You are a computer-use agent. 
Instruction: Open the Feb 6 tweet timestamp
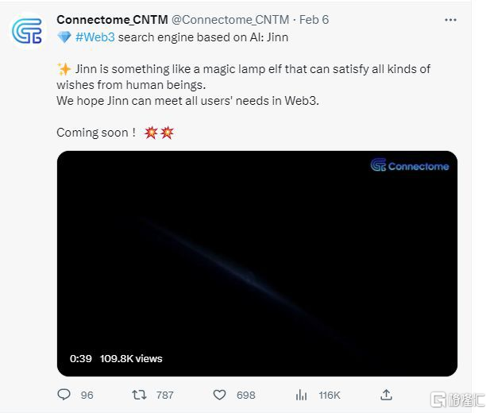tap(314, 20)
